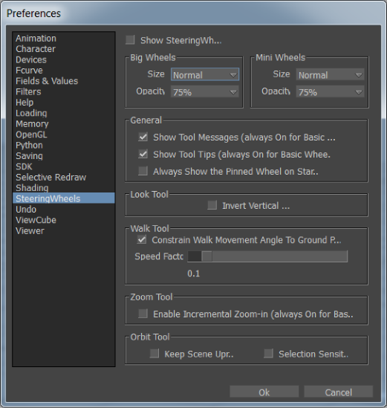Open the OpenGL preferences category
387x408 pixels.
point(31,135)
